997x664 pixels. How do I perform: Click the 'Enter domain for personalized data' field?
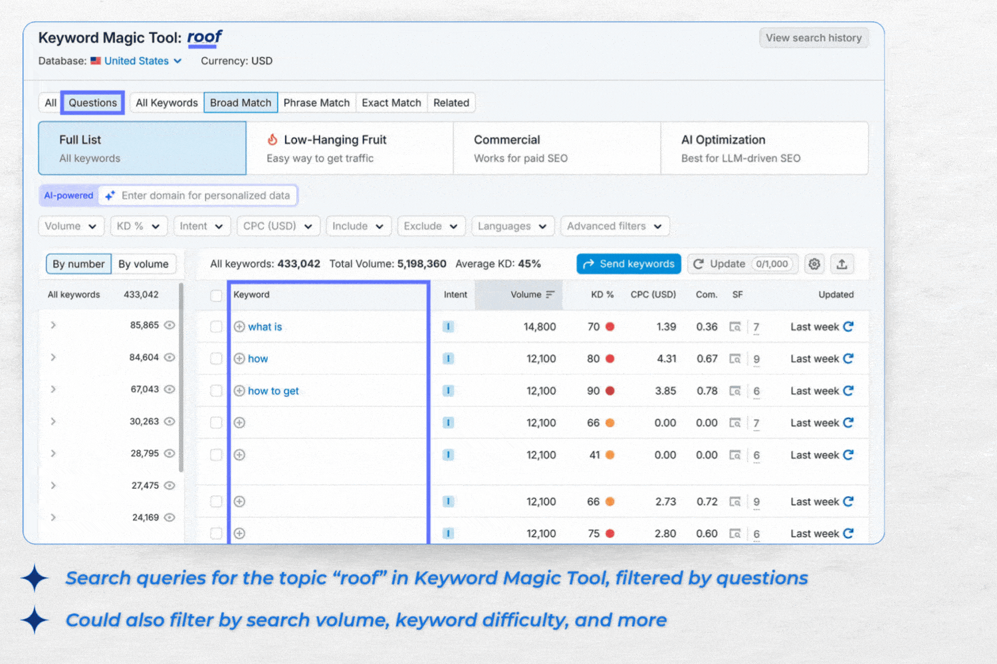click(197, 195)
